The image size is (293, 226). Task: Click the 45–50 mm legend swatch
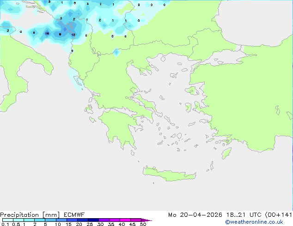coord(136,220)
